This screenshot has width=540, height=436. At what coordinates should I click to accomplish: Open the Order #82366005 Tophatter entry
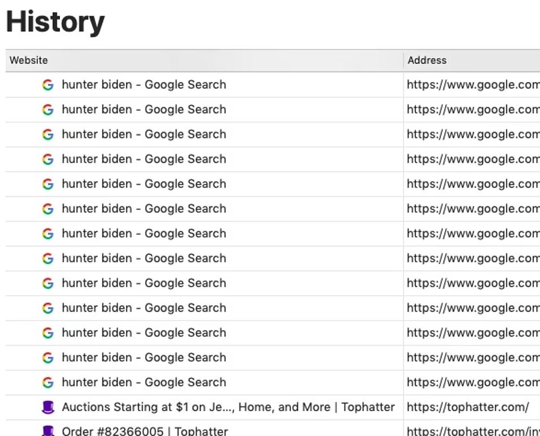click(144, 431)
